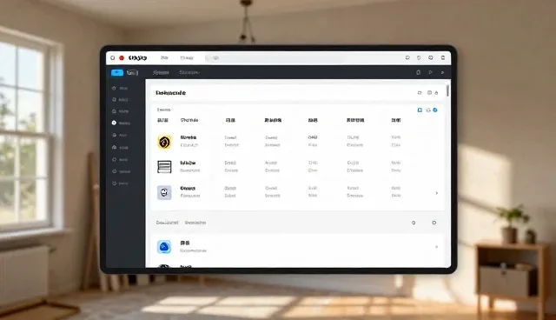Screen dimensions: 556x320
Task: Click the gray icon between the two blue table icons
Action: pos(428,110)
